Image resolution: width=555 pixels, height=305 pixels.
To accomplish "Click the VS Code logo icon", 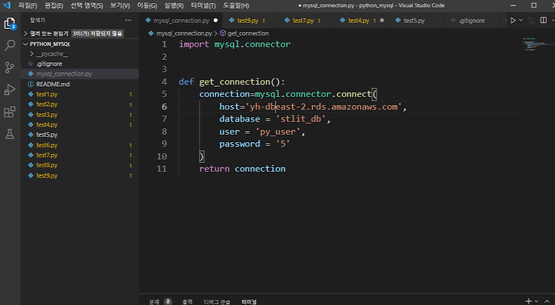I will coord(7,5).
